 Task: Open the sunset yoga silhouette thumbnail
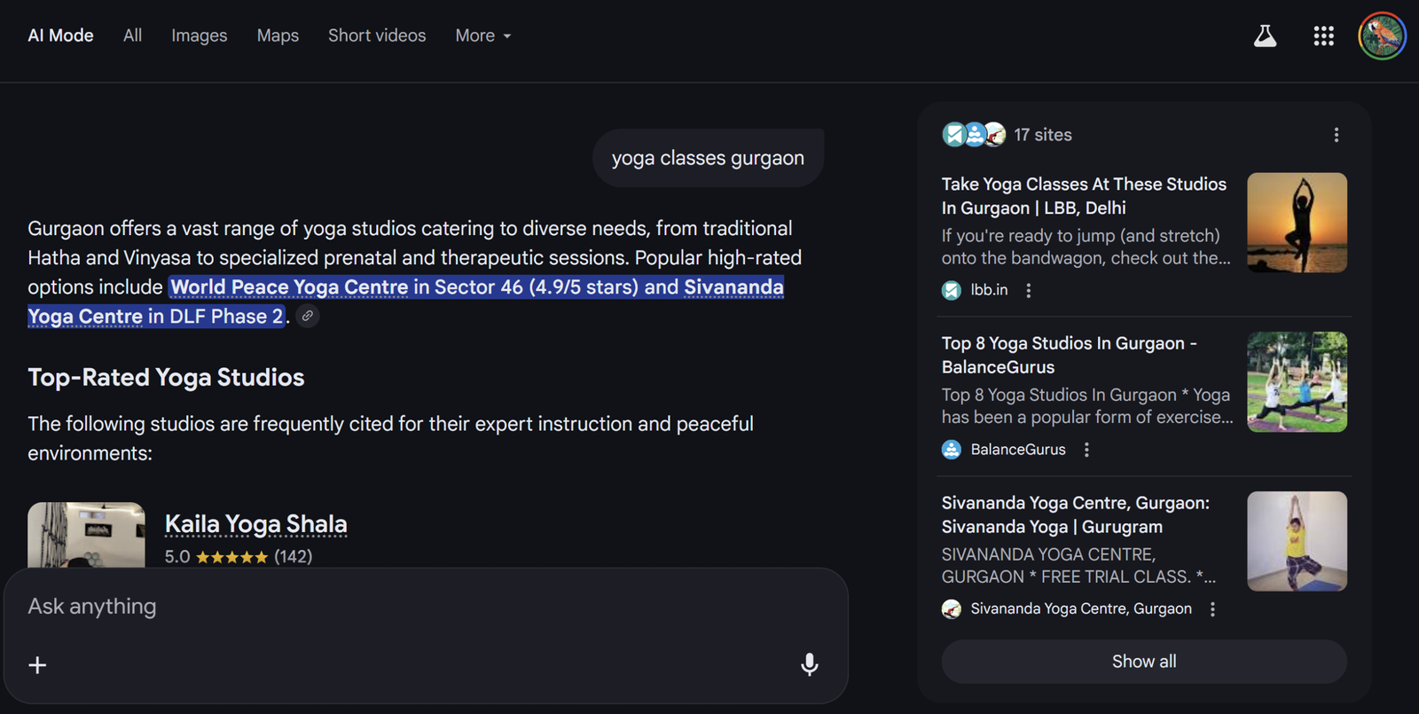pyautogui.click(x=1297, y=223)
